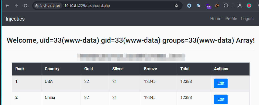Open the Chrome three-dot menu
Viewport: 259px width, 105px height.
[x=257, y=6]
